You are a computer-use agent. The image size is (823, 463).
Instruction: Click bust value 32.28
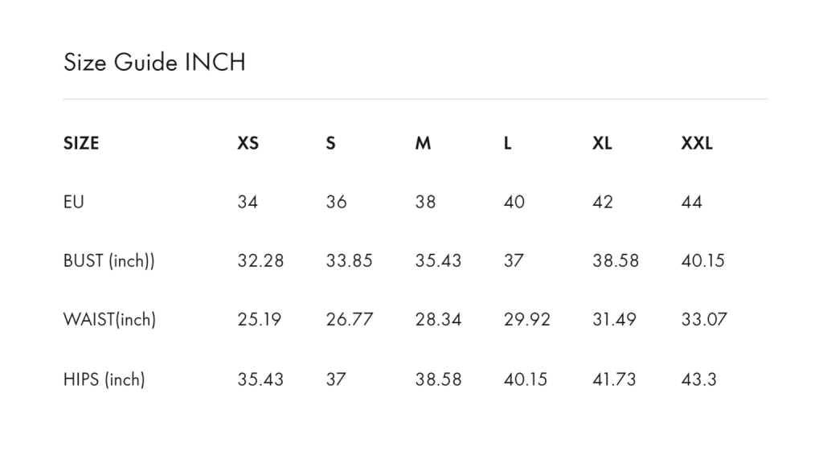pyautogui.click(x=260, y=261)
